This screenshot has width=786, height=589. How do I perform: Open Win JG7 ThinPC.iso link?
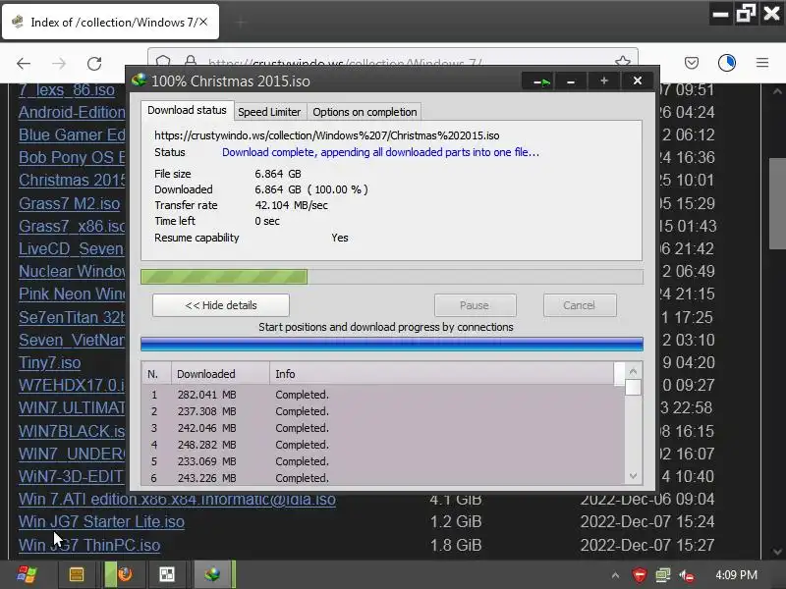pos(89,545)
